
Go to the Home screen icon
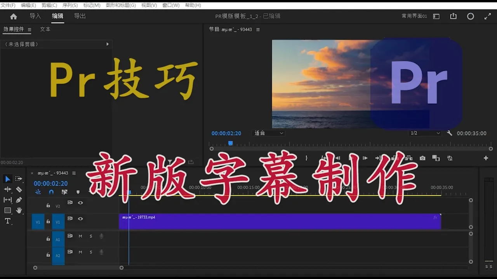14,16
